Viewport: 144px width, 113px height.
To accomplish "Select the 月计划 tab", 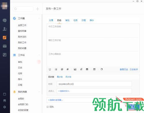I will [x=68, y=77].
